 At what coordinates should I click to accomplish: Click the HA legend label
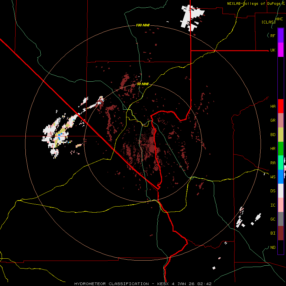pos(273,106)
